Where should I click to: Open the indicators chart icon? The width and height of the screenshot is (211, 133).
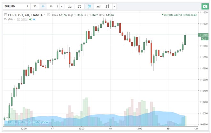tap(69, 6)
